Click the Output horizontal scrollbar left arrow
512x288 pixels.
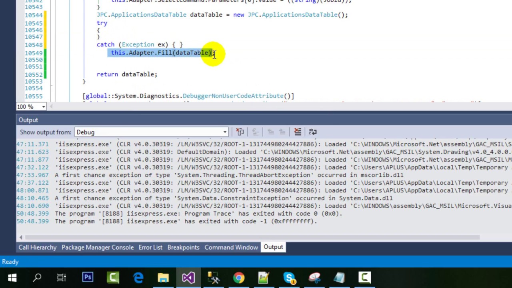21,237
